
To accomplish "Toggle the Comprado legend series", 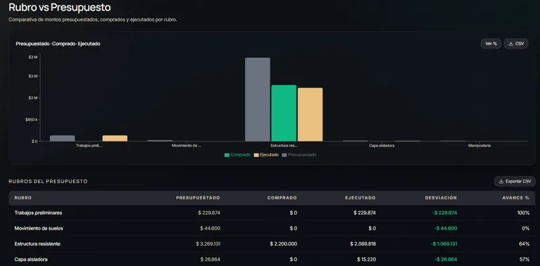I will (x=238, y=155).
